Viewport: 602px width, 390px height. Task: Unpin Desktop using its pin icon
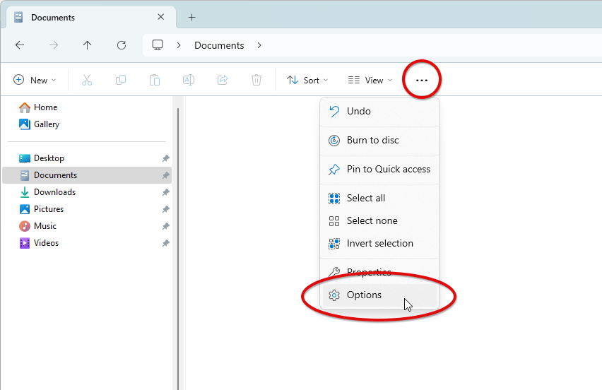165,158
